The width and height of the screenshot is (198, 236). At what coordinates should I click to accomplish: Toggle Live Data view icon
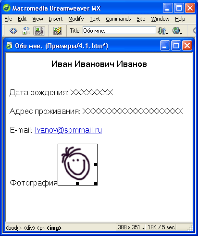(x=58, y=31)
